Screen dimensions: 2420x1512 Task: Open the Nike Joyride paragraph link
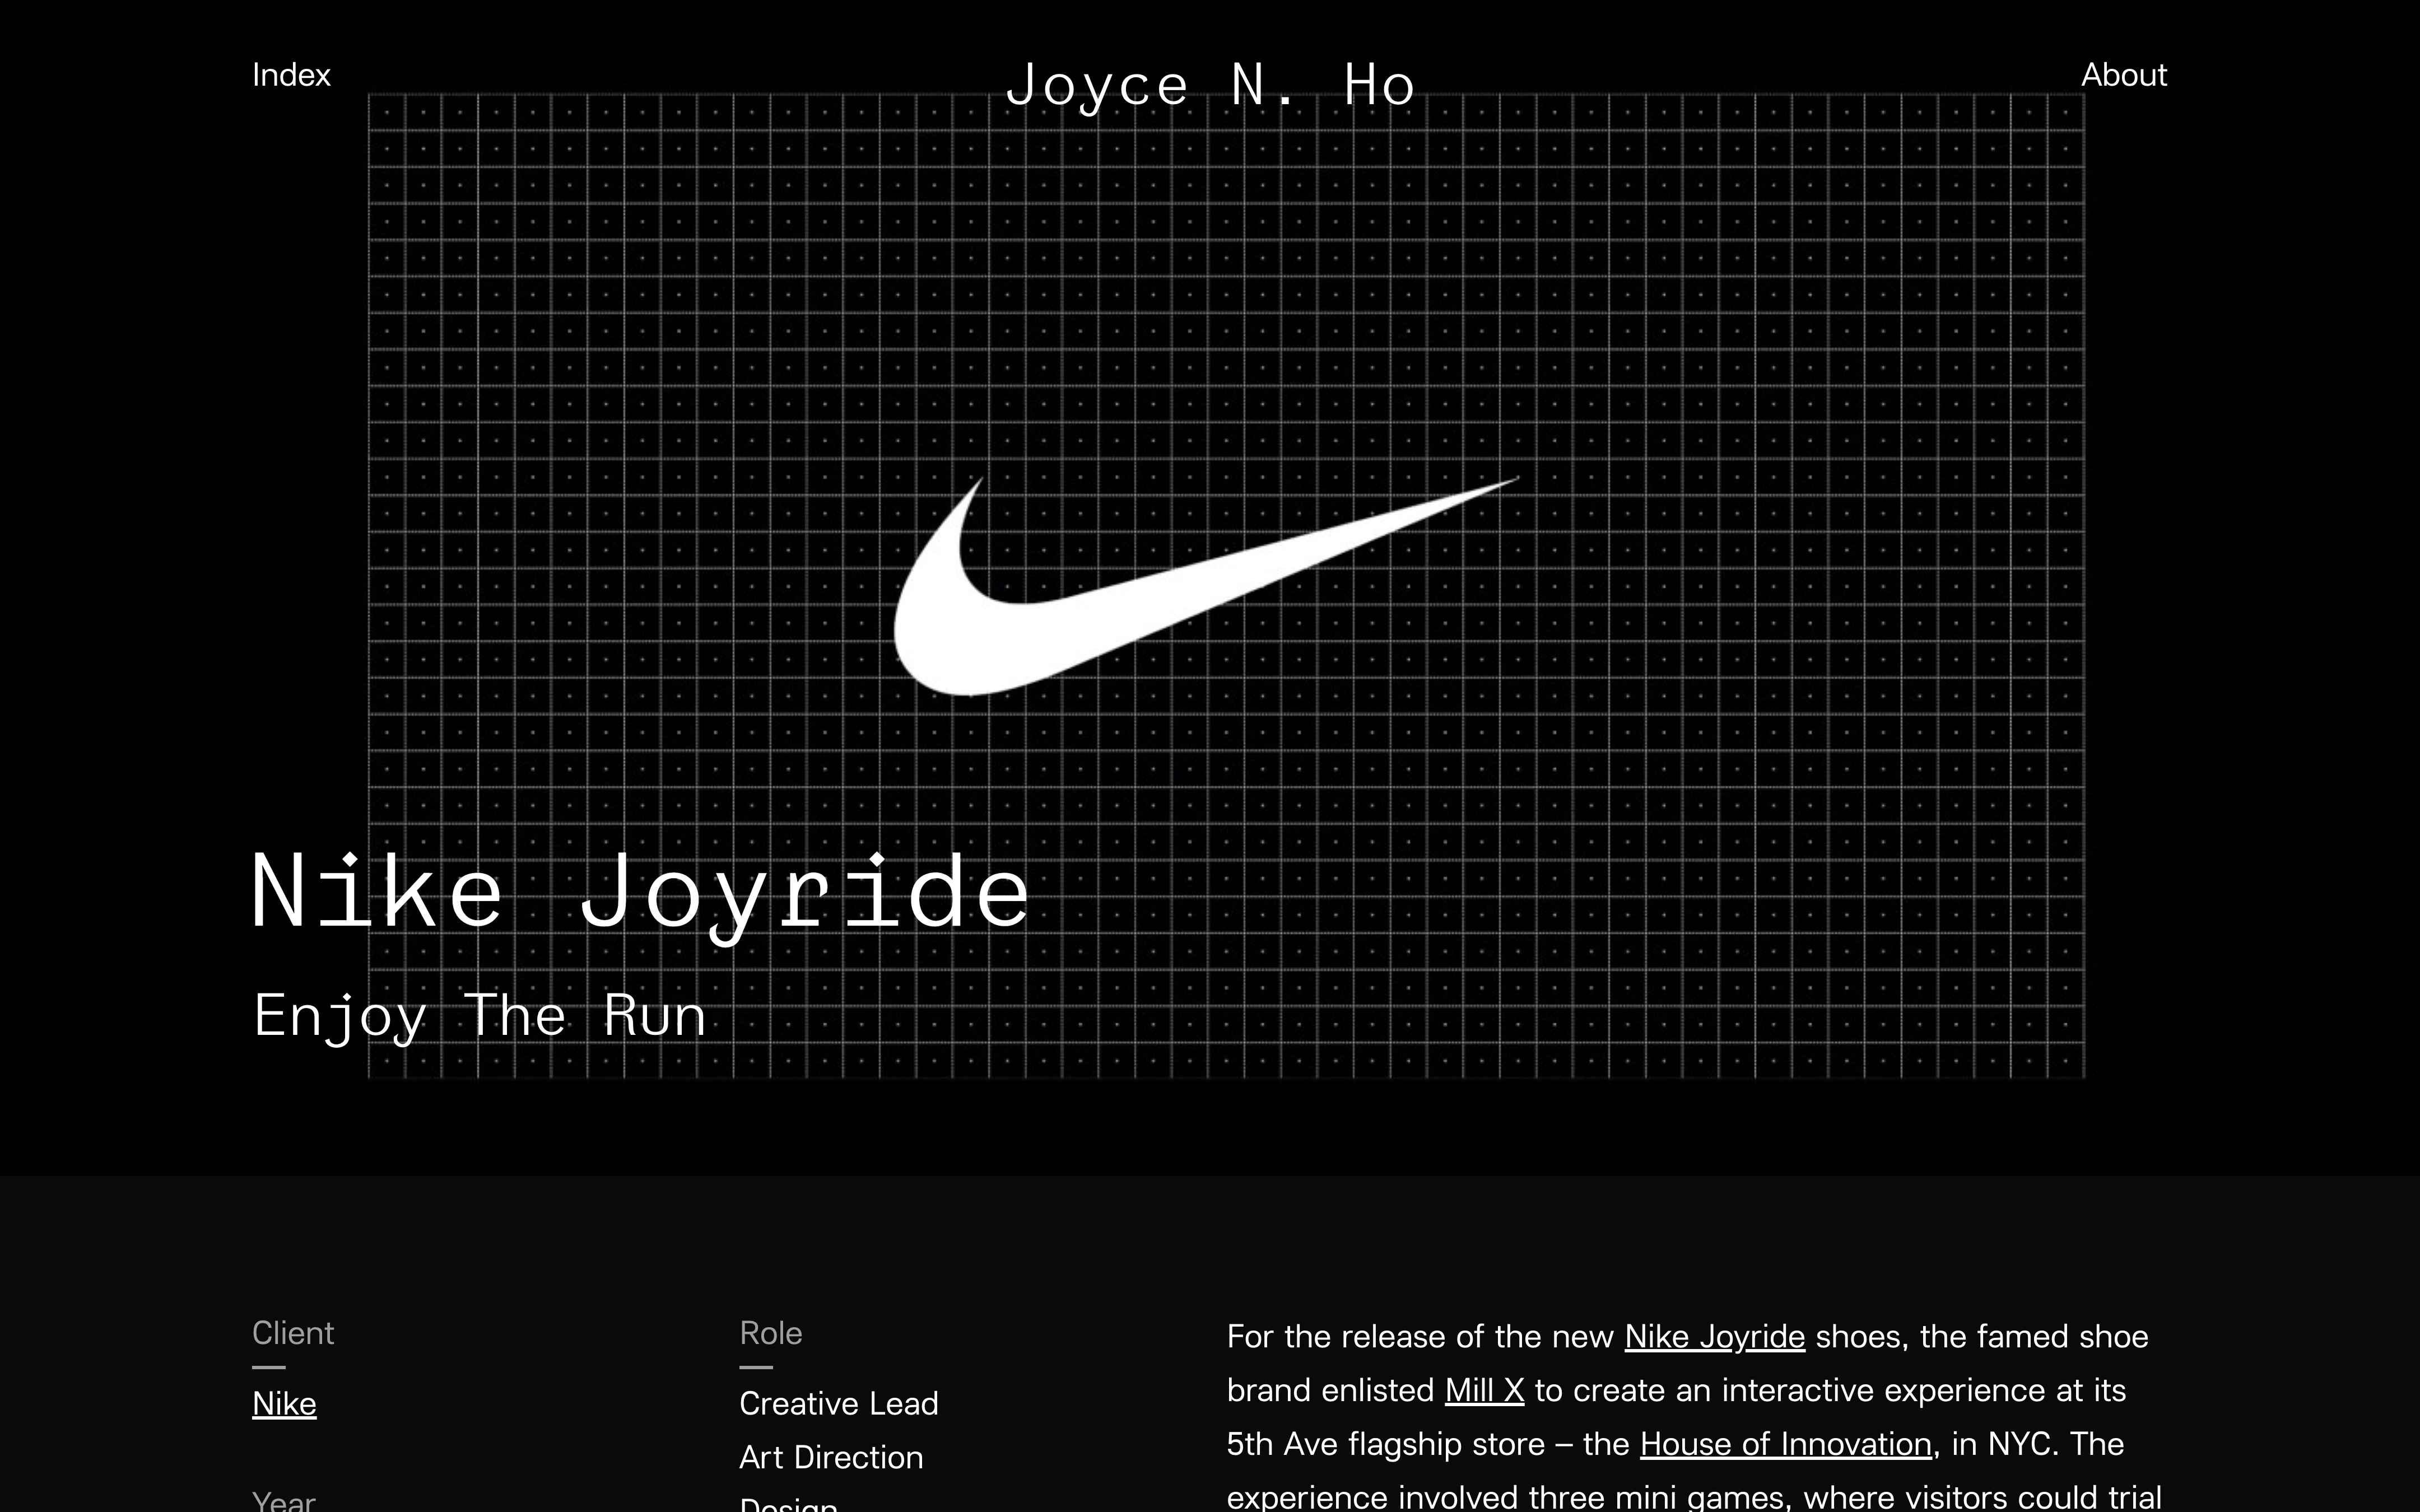pos(1714,1336)
